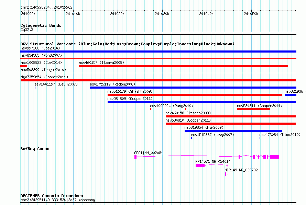The image size is (306, 205).
Task: Click the 241010k ruler position
Action: tap(73, 14)
